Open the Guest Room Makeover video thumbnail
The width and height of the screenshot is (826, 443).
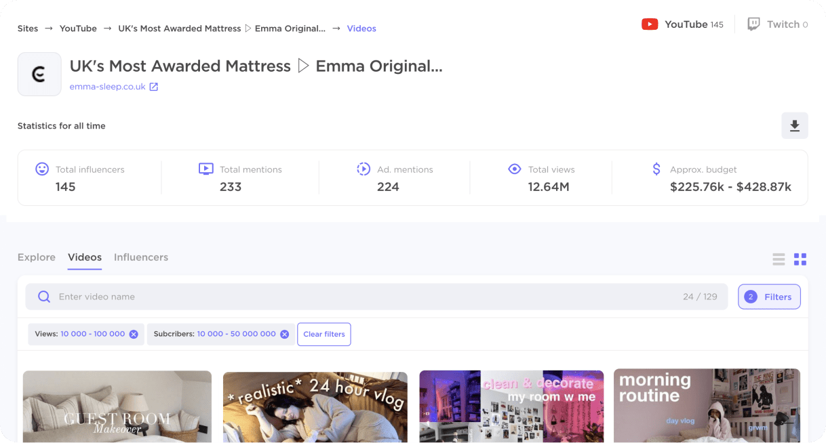[x=117, y=406]
